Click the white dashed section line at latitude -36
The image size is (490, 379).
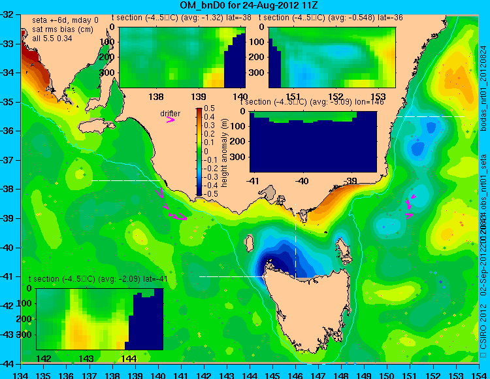pos(431,116)
